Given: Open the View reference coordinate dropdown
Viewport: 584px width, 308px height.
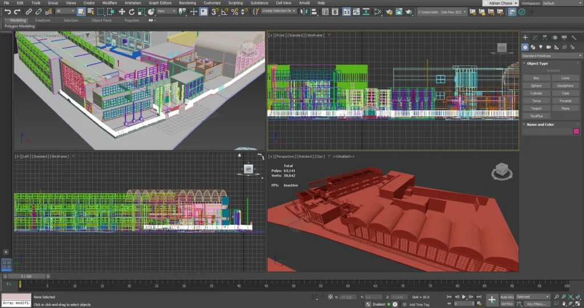Looking at the screenshot, I should 166,11.
